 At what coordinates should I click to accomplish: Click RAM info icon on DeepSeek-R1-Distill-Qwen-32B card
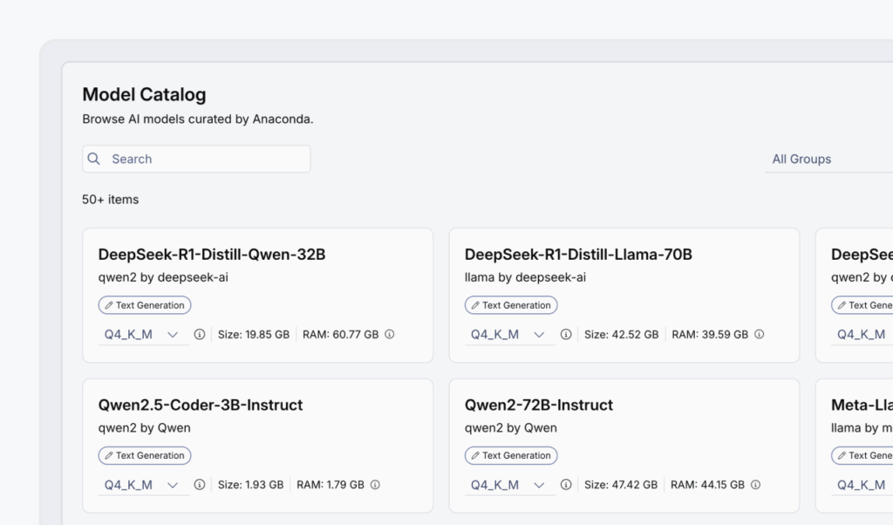(x=390, y=334)
